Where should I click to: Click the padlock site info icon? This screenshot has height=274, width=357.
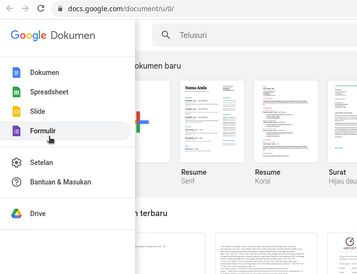[60, 9]
